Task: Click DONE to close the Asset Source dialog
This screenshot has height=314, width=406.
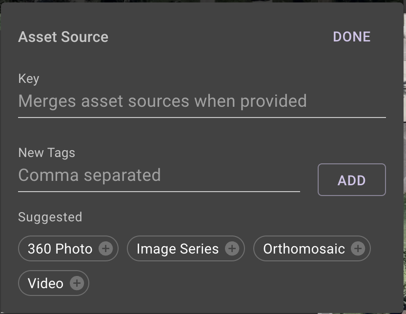Action: coord(351,37)
